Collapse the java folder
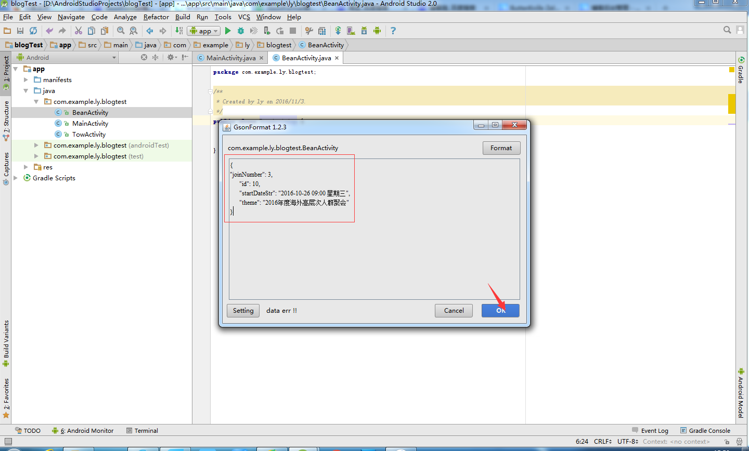The width and height of the screenshot is (749, 451). (x=26, y=90)
